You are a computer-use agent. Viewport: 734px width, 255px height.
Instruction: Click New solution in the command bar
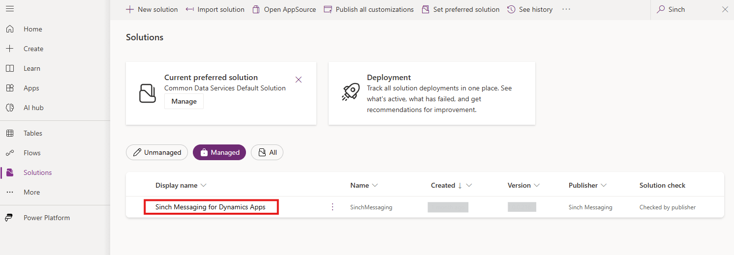[152, 9]
